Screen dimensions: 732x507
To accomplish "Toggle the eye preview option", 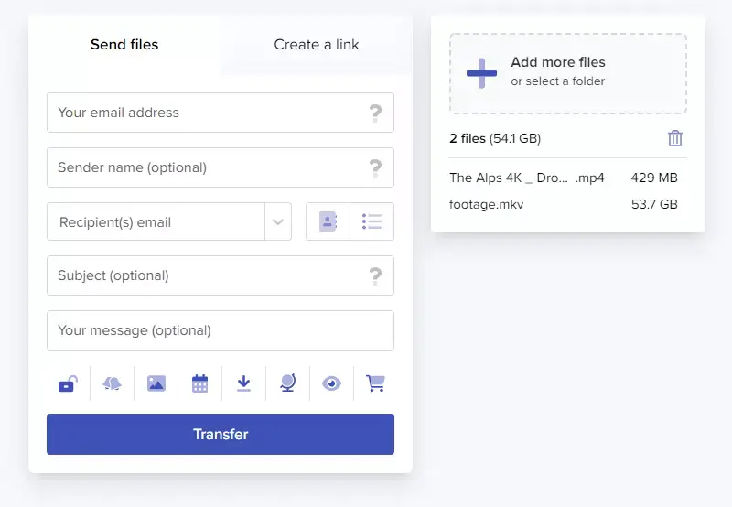I will click(x=331, y=383).
